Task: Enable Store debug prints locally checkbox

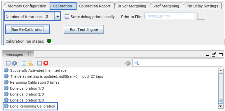Action: tap(67, 16)
